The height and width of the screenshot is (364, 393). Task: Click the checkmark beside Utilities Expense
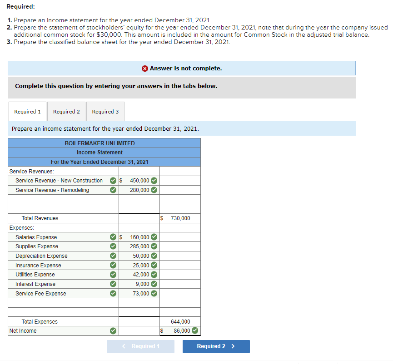point(113,274)
